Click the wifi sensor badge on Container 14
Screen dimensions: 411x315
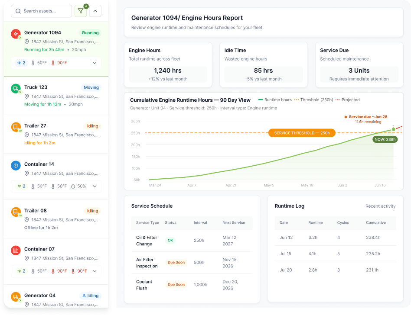coord(21,186)
